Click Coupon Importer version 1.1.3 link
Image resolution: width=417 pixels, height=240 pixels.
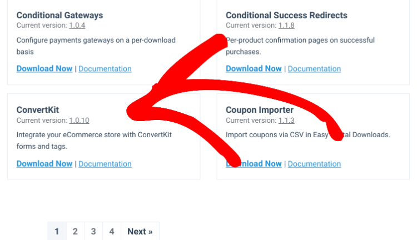[x=286, y=120]
